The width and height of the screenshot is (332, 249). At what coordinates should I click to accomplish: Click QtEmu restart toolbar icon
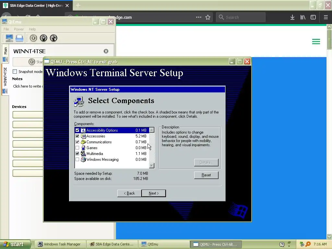(x=53, y=38)
